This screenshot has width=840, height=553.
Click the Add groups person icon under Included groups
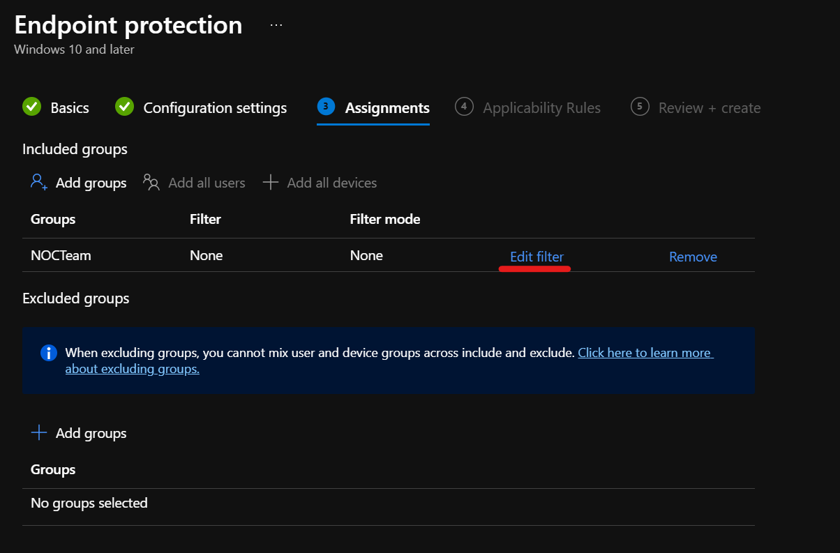(x=38, y=182)
